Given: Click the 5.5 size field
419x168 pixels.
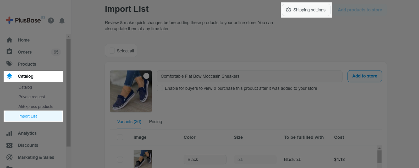Looking at the screenshot, I should click(255, 159).
